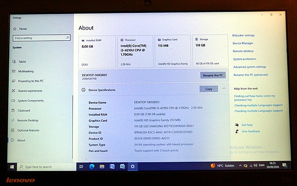The height and width of the screenshot is (186, 297).
Task: Open the Windows Start menu
Action: coord(12,167)
